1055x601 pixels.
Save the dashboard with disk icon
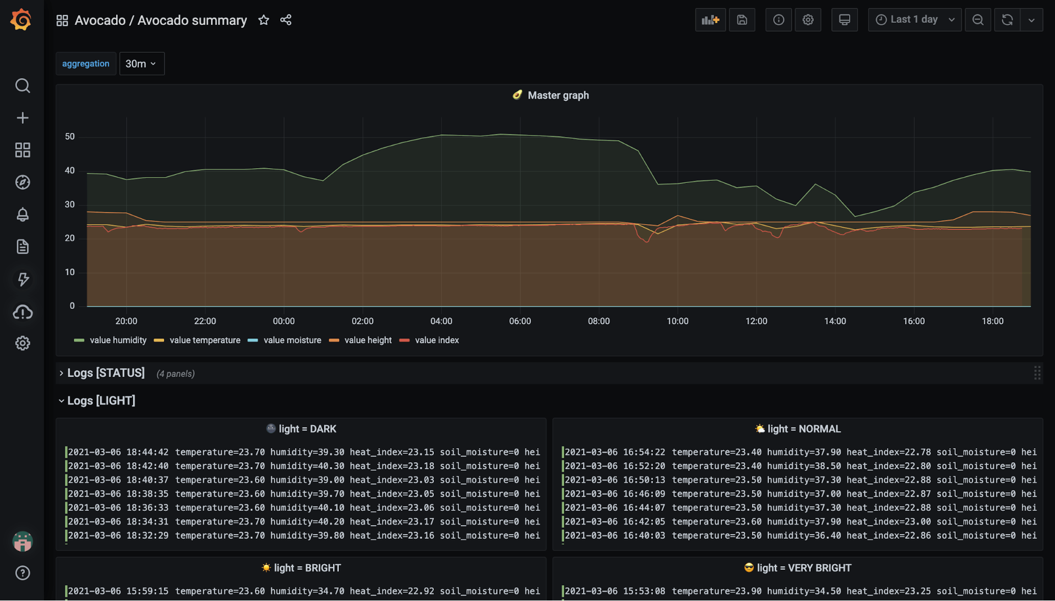pos(742,20)
